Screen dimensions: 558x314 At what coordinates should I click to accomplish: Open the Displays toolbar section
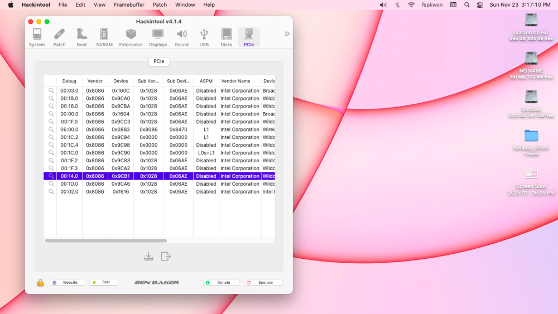(158, 37)
